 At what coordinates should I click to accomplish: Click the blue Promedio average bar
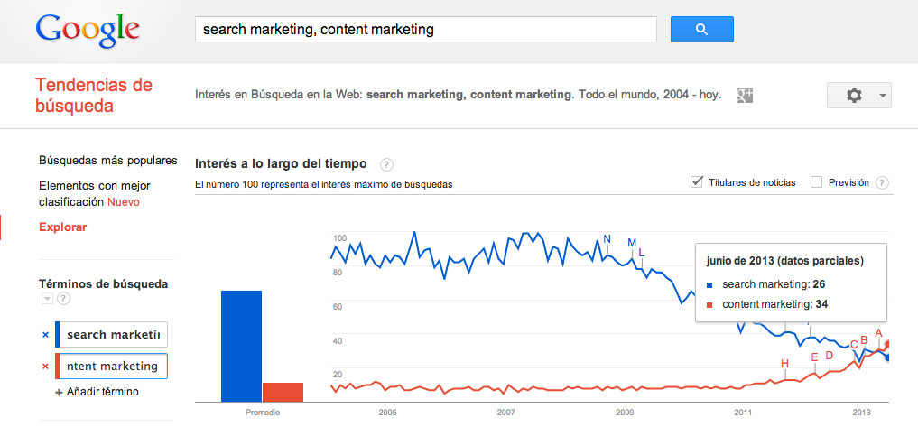pos(241,345)
